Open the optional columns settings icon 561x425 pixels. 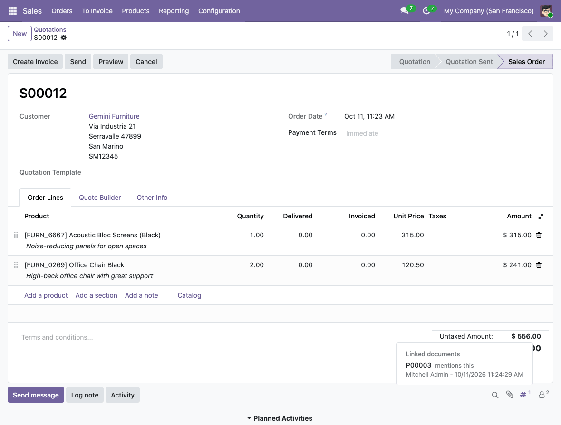click(x=541, y=216)
